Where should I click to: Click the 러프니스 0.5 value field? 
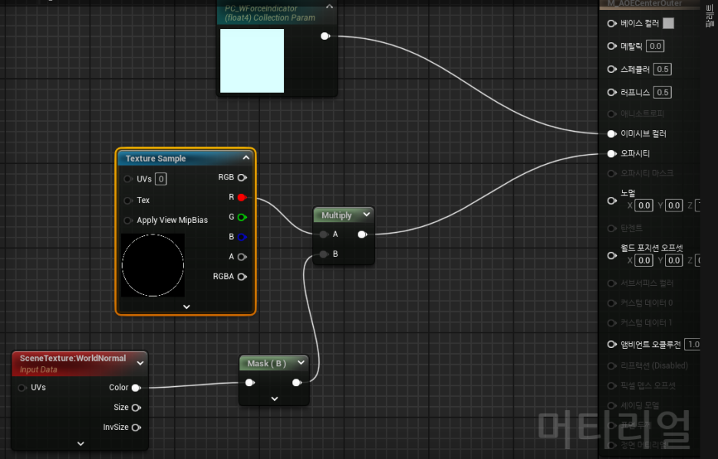pos(663,92)
